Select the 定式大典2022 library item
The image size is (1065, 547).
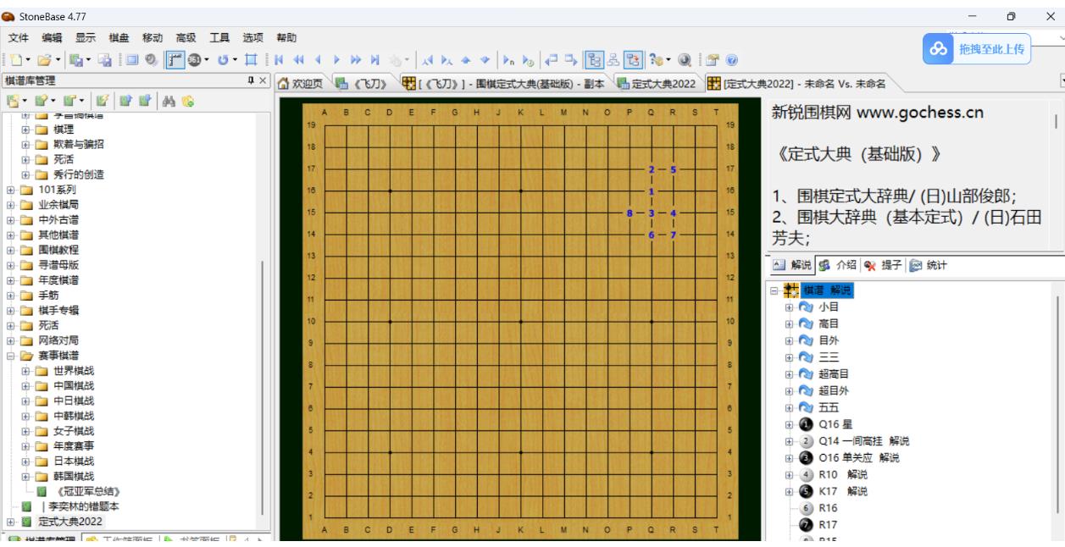pos(69,522)
